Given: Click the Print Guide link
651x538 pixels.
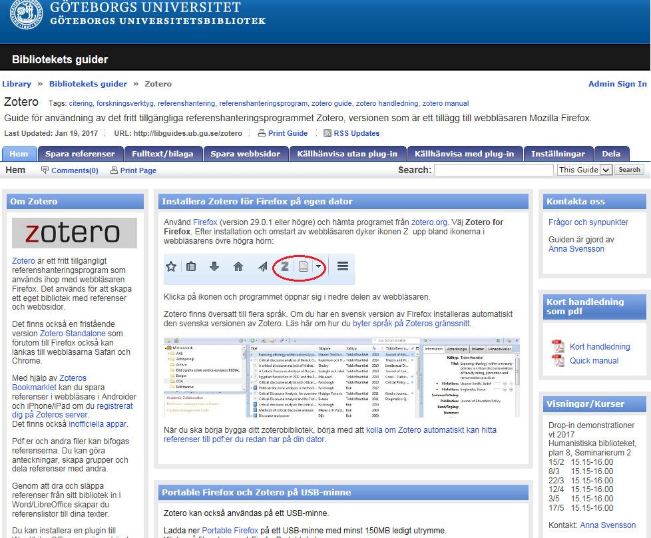Looking at the screenshot, I should (x=288, y=133).
